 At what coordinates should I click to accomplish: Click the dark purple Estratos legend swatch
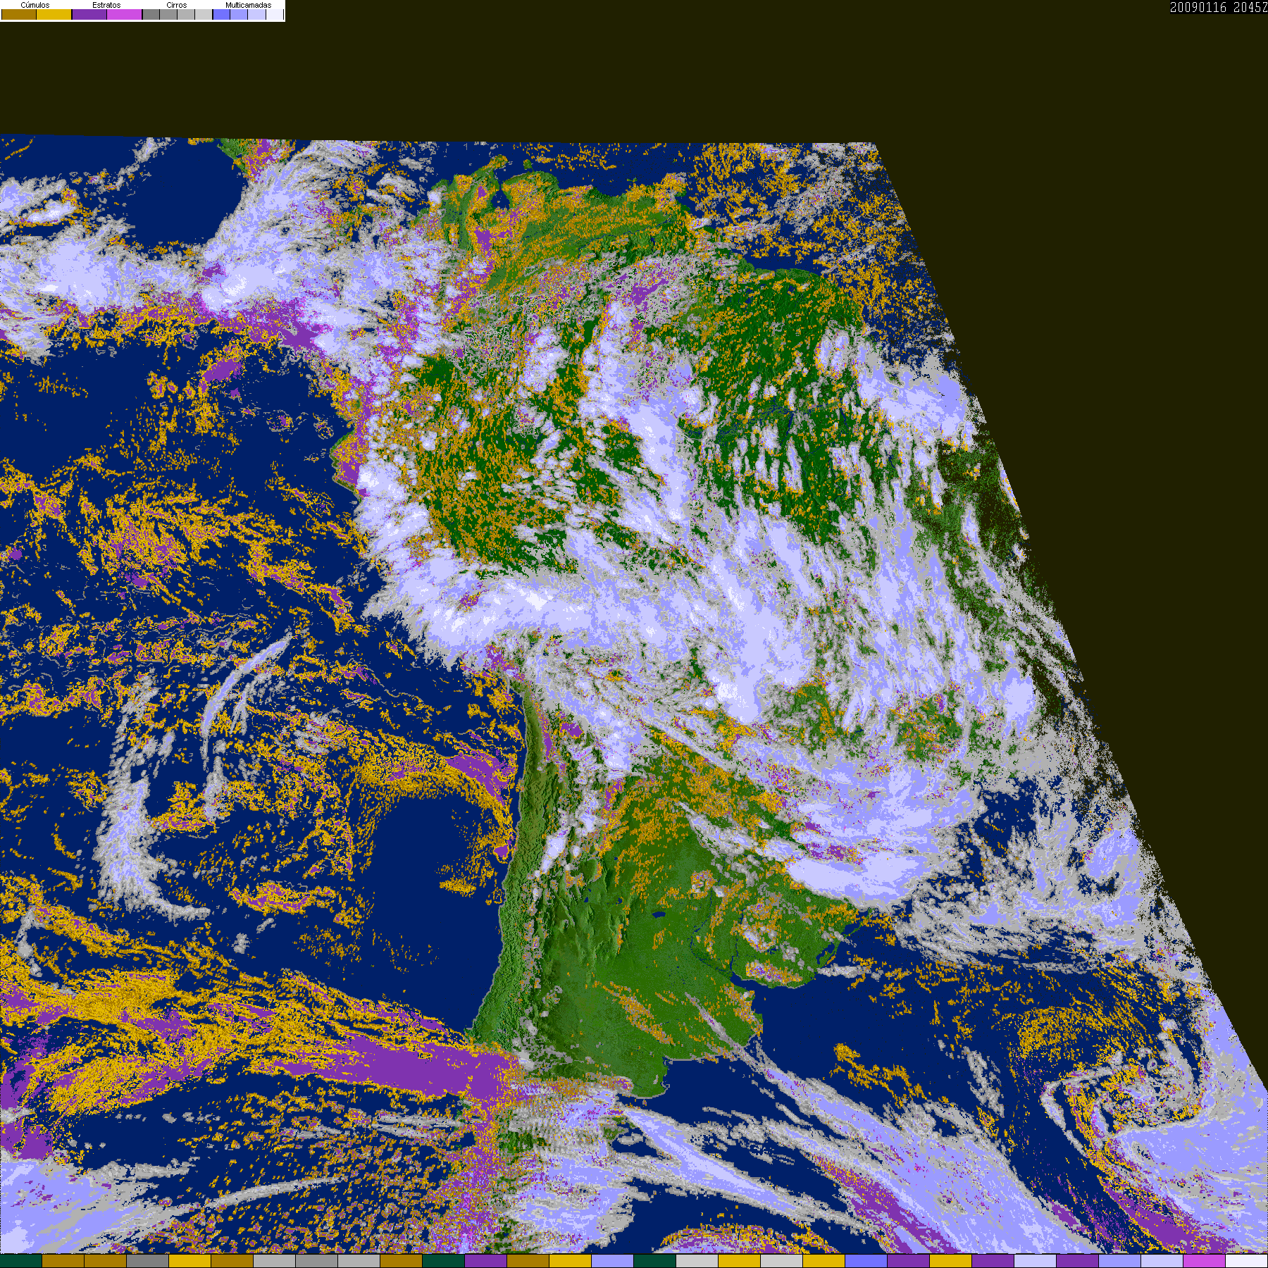coord(89,14)
